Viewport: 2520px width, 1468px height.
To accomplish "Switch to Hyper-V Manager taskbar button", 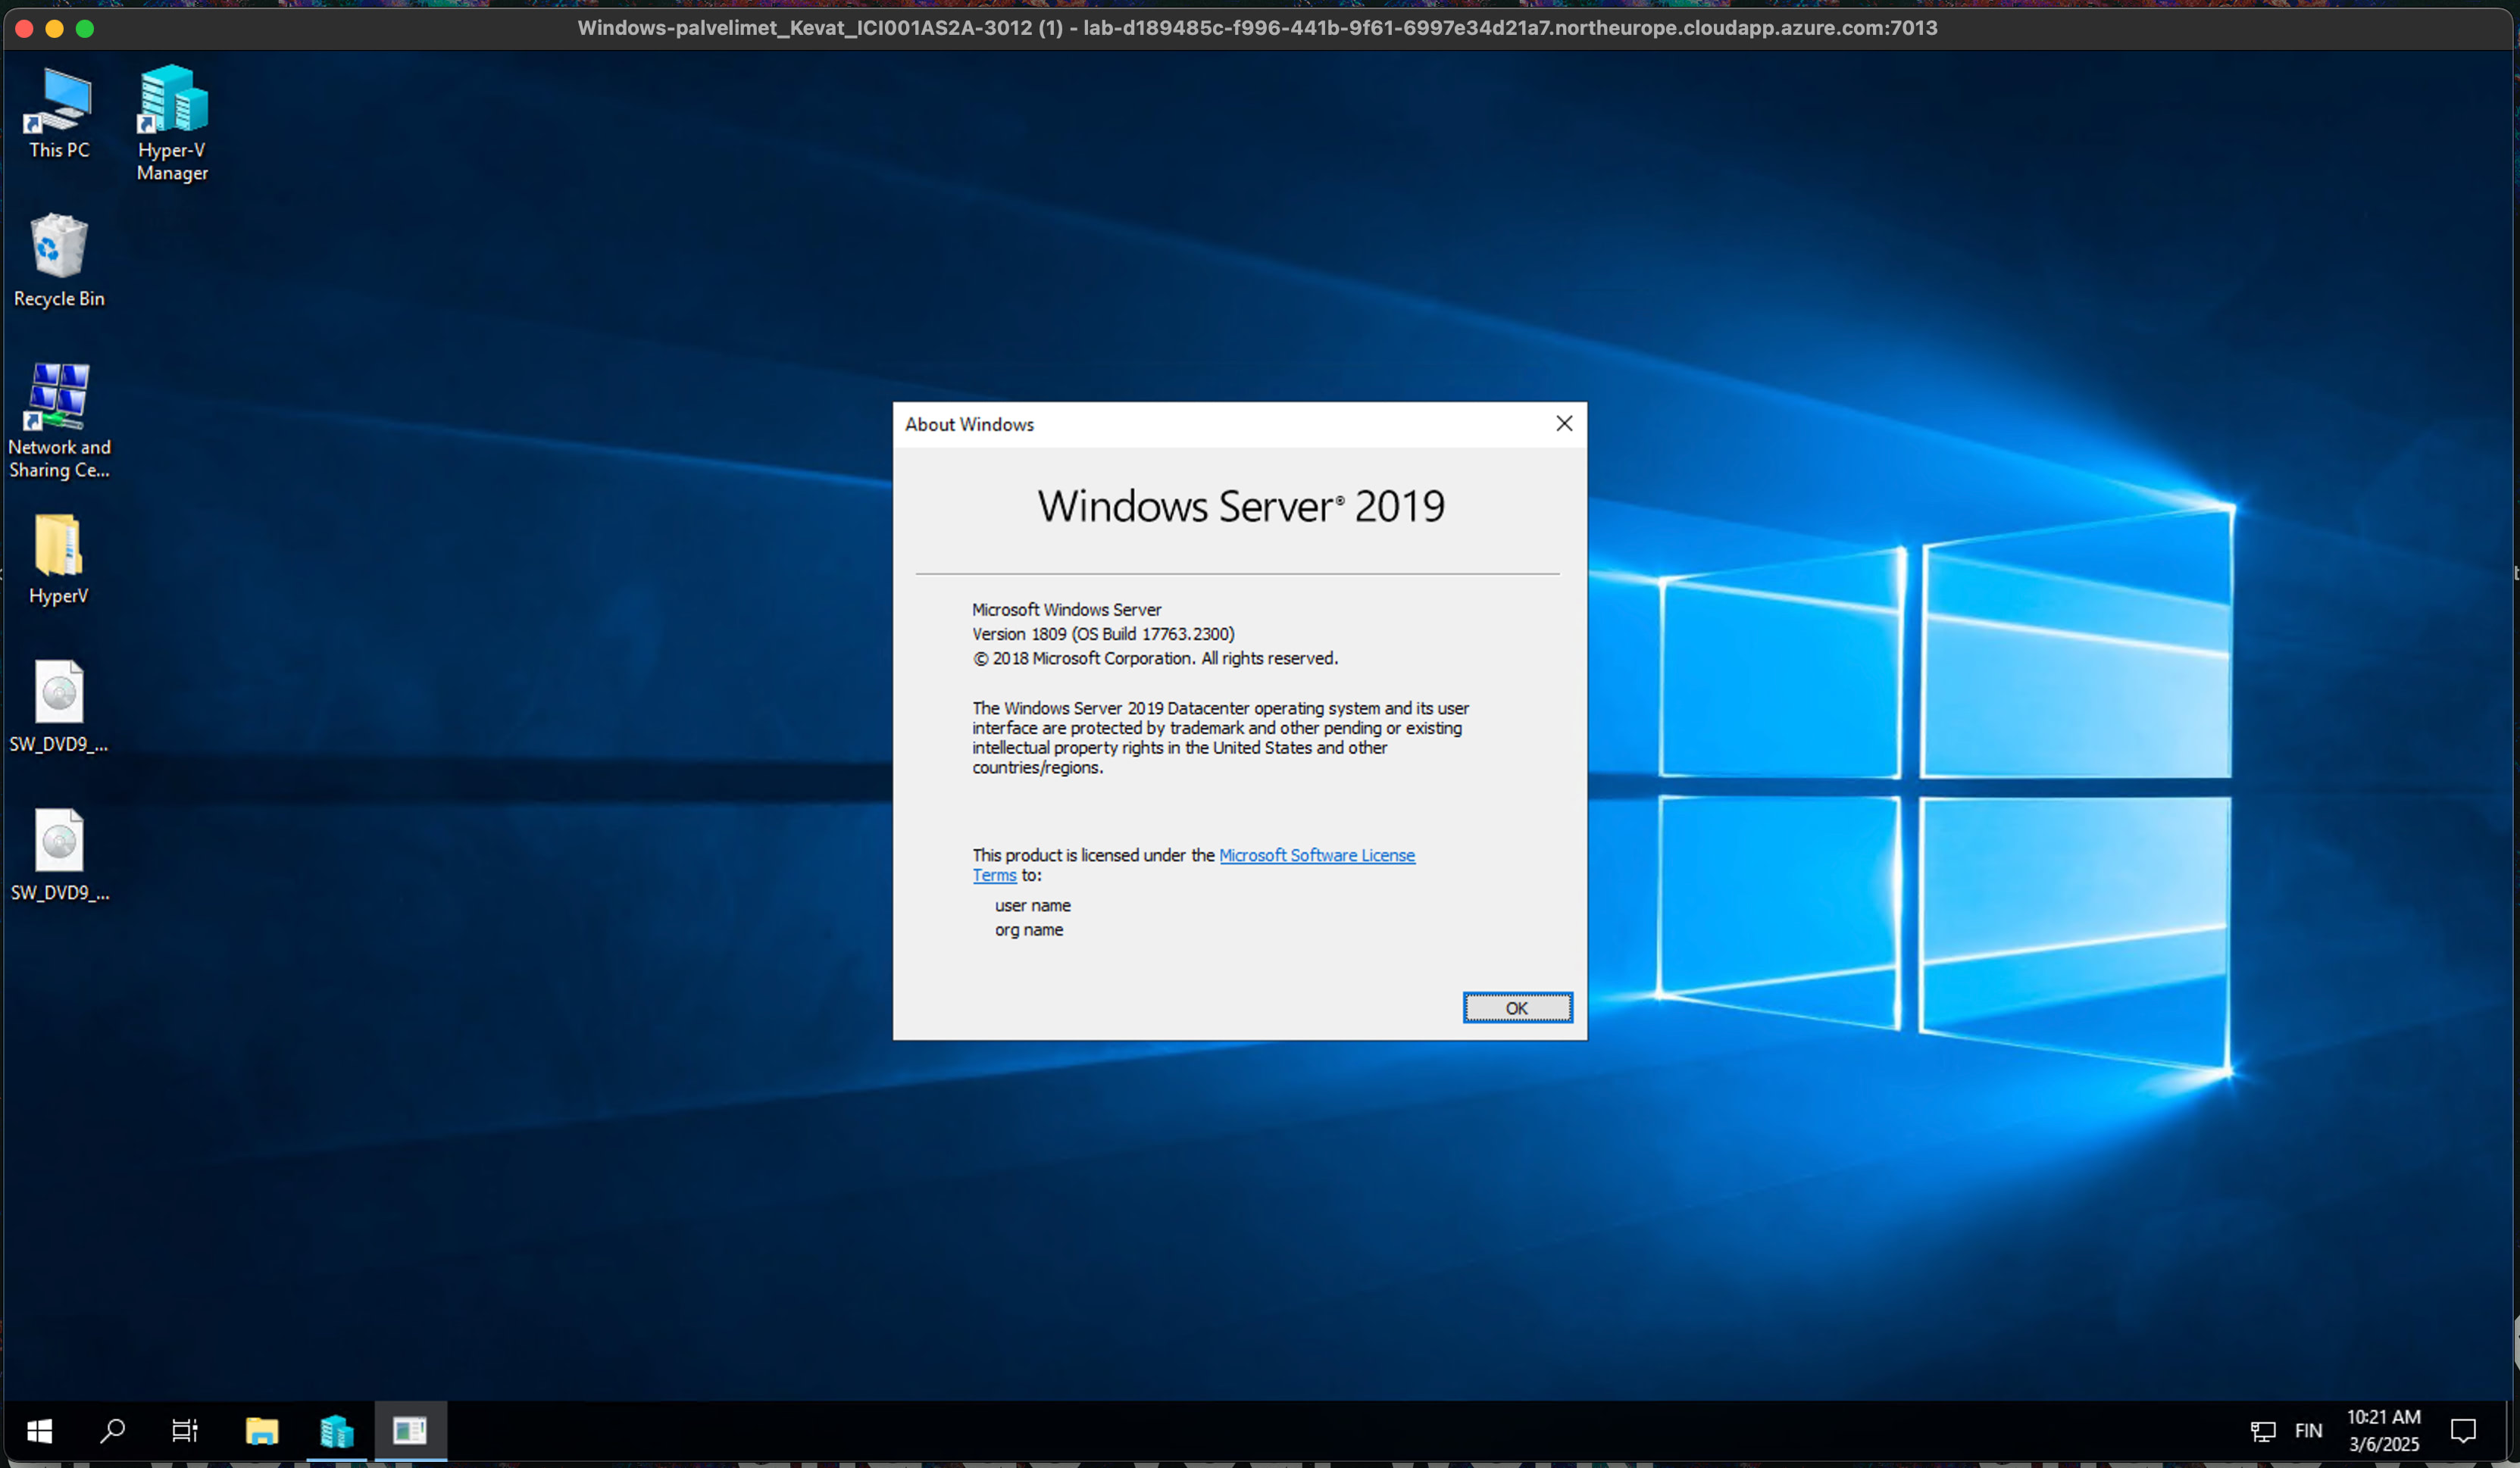I will (x=336, y=1431).
